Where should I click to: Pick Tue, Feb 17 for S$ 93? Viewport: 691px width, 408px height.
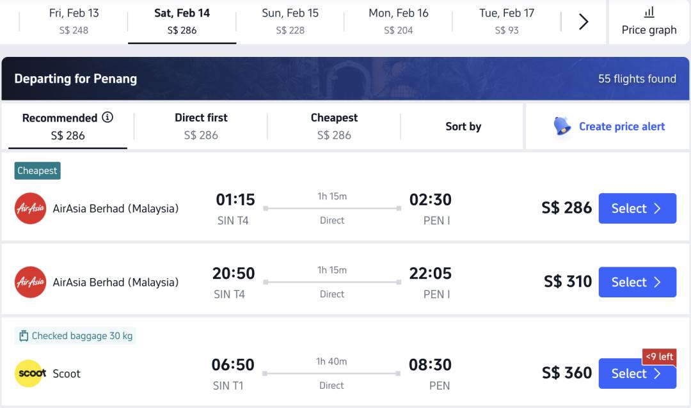click(x=507, y=21)
